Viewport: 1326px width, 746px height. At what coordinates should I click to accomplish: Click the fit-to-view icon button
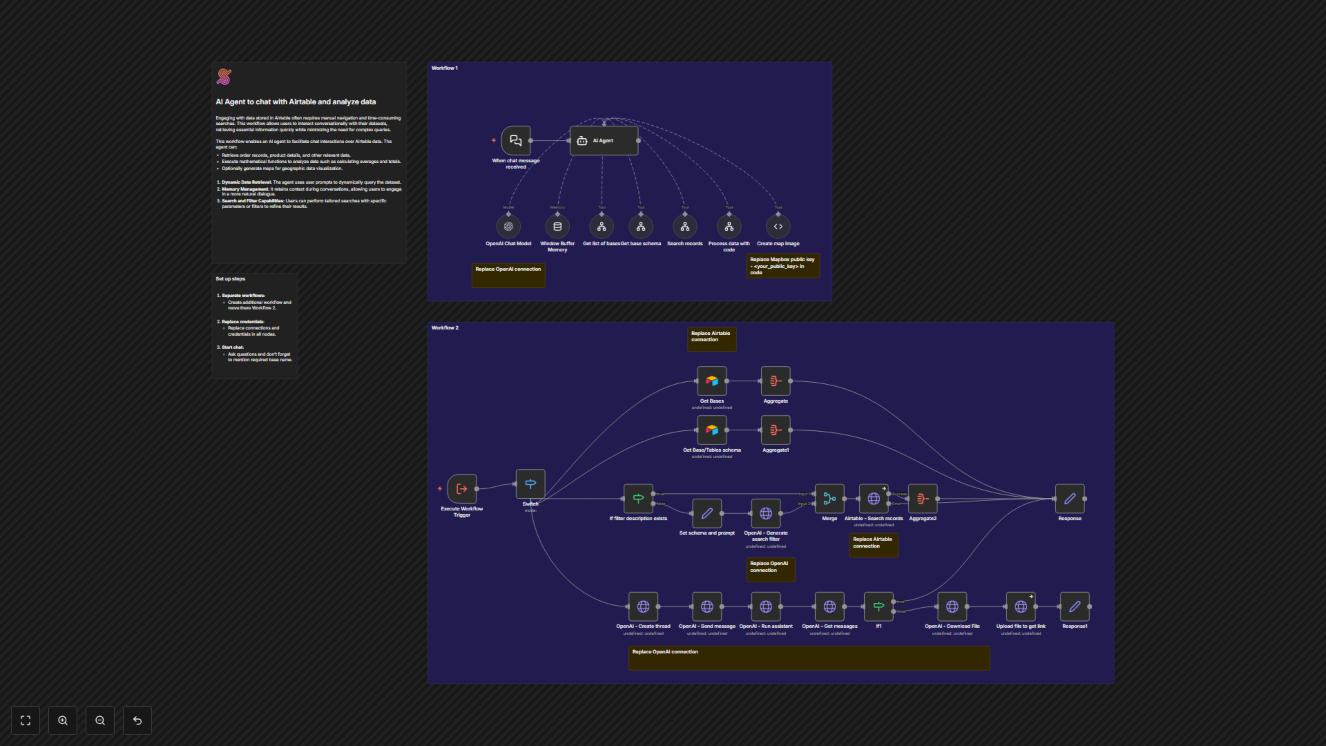click(x=25, y=720)
